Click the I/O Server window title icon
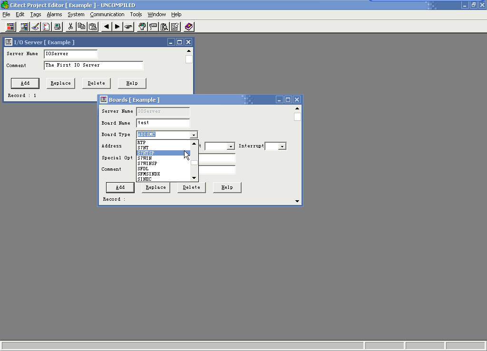 click(x=9, y=42)
